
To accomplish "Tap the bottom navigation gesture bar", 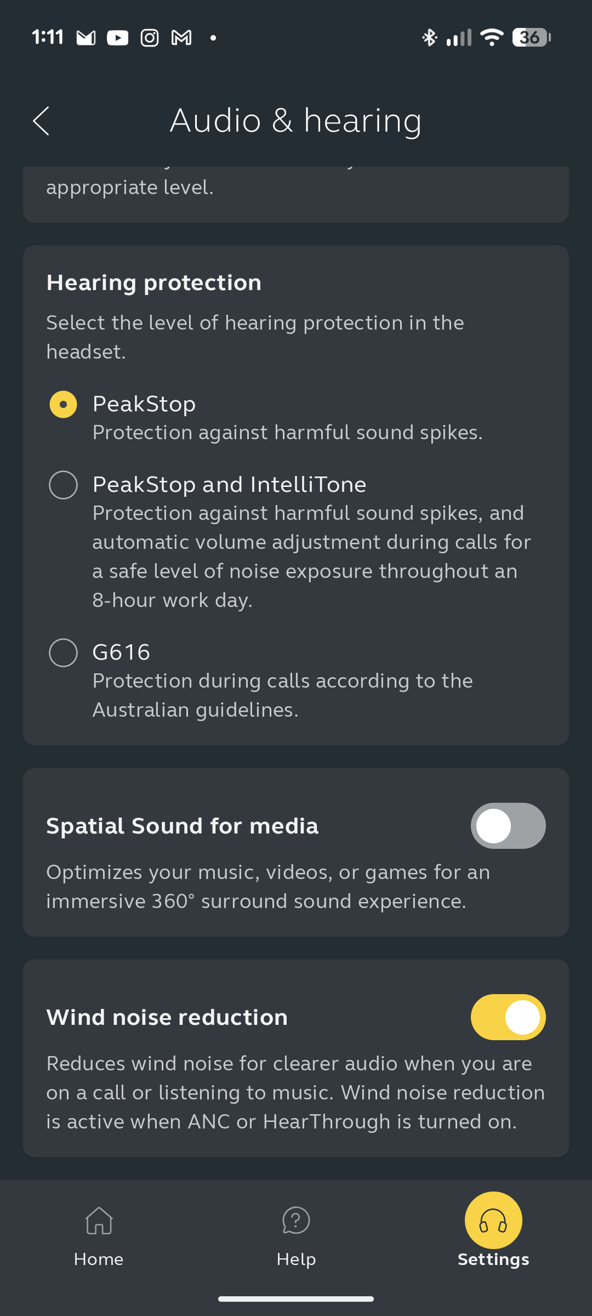I will 296,1298.
